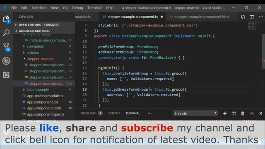
Task: Switch to stepper-example.component.html editor tab
Action: (202, 17)
